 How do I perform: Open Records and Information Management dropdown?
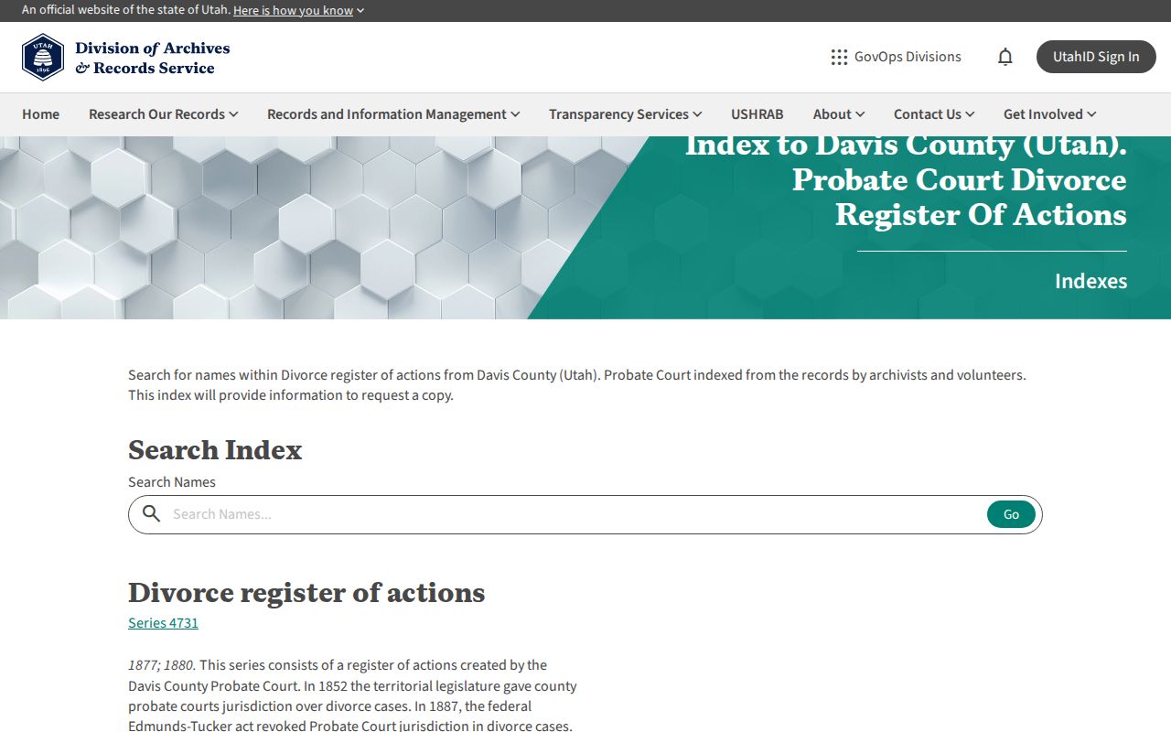pos(393,114)
